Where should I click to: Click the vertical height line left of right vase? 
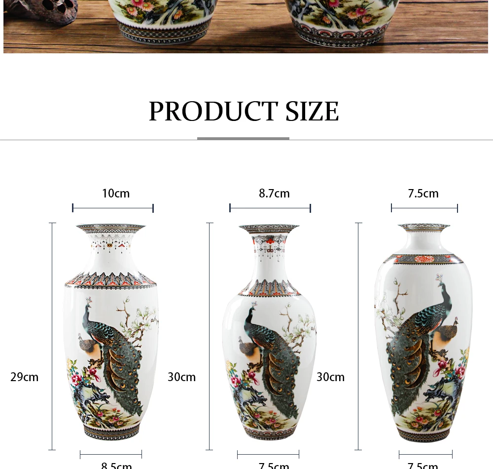coord(358,336)
